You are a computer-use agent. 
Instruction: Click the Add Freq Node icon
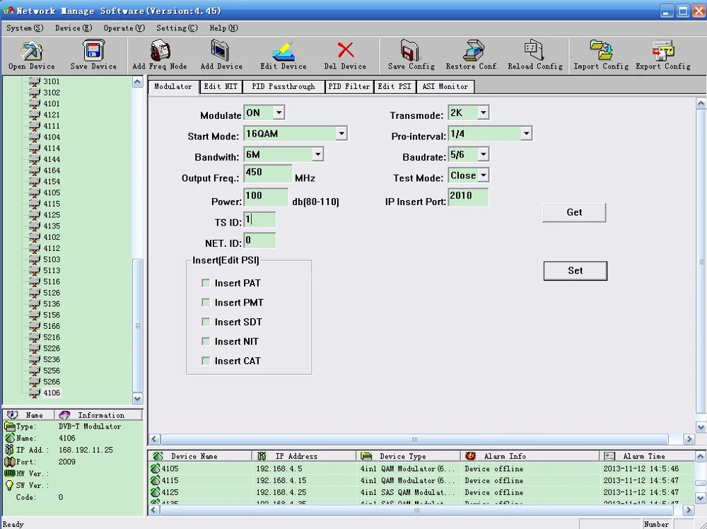160,52
